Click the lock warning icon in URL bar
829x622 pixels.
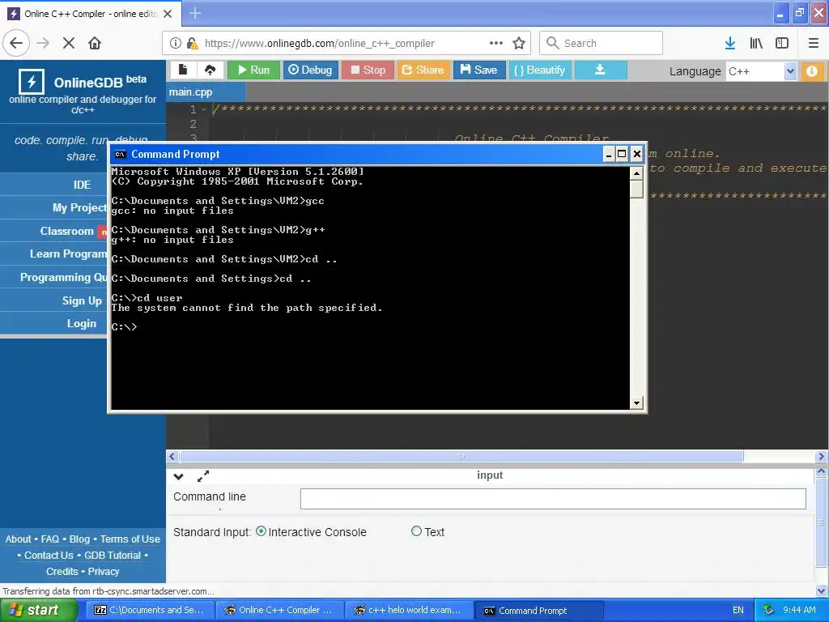pyautogui.click(x=192, y=44)
